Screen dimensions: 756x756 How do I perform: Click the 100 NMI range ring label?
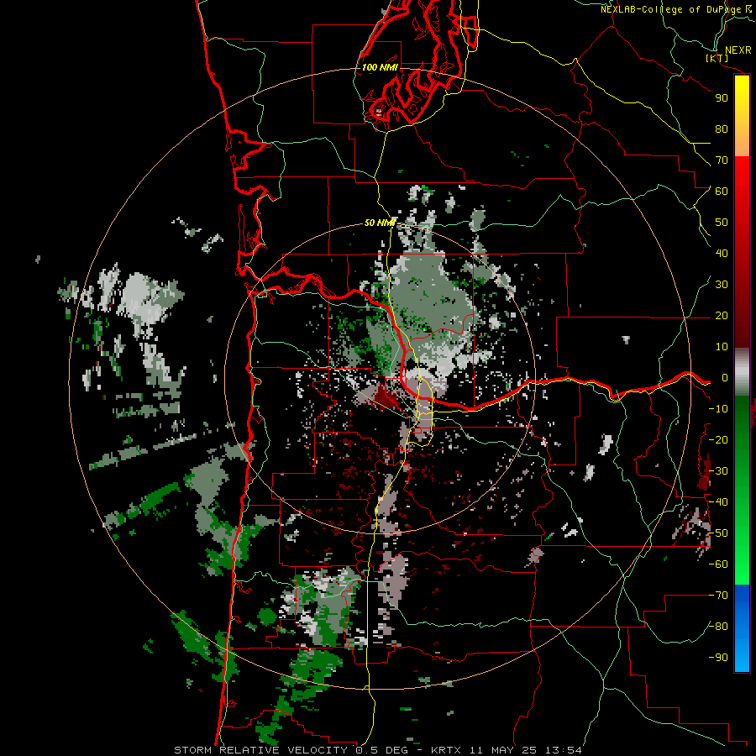click(380, 67)
